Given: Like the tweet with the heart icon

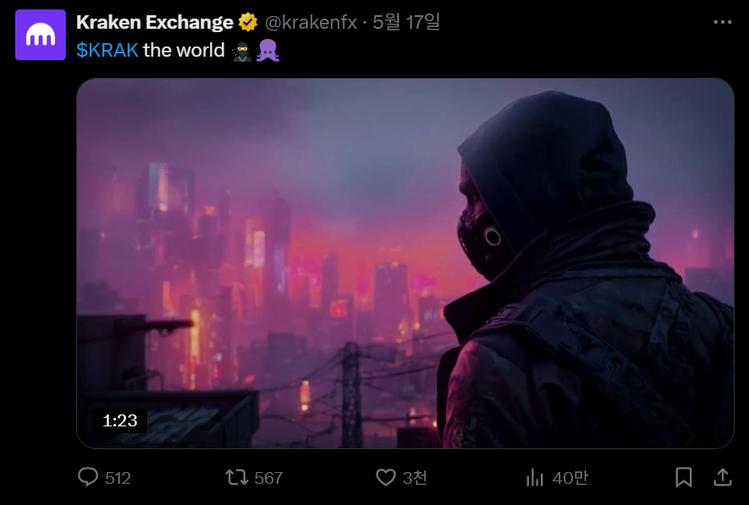Looking at the screenshot, I should click(x=386, y=477).
